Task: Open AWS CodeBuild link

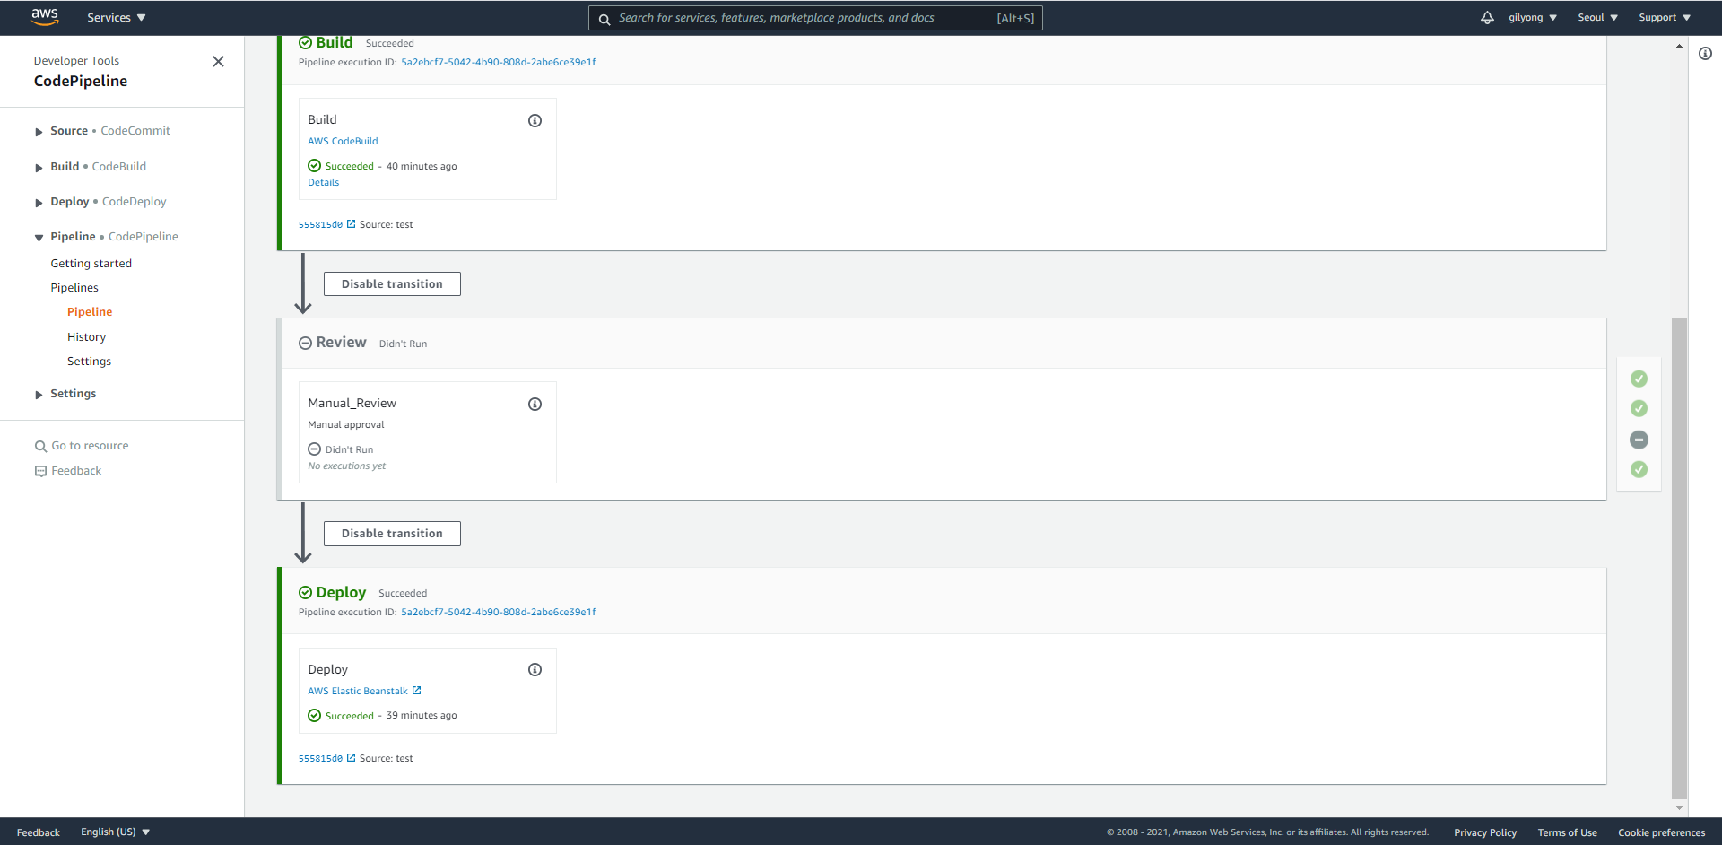Action: pos(343,141)
